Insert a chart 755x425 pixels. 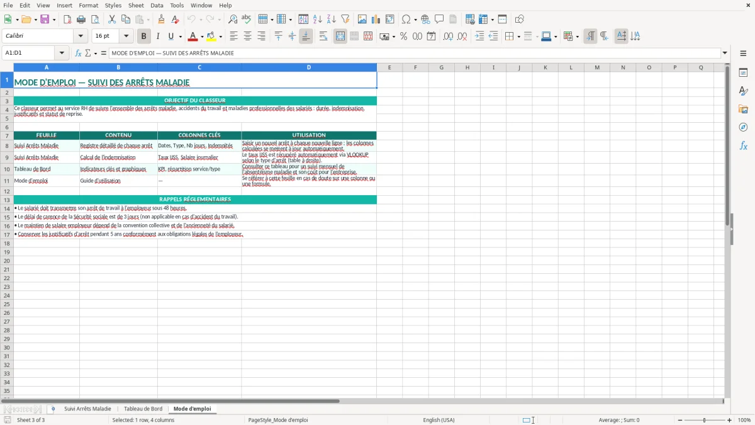coord(376,20)
